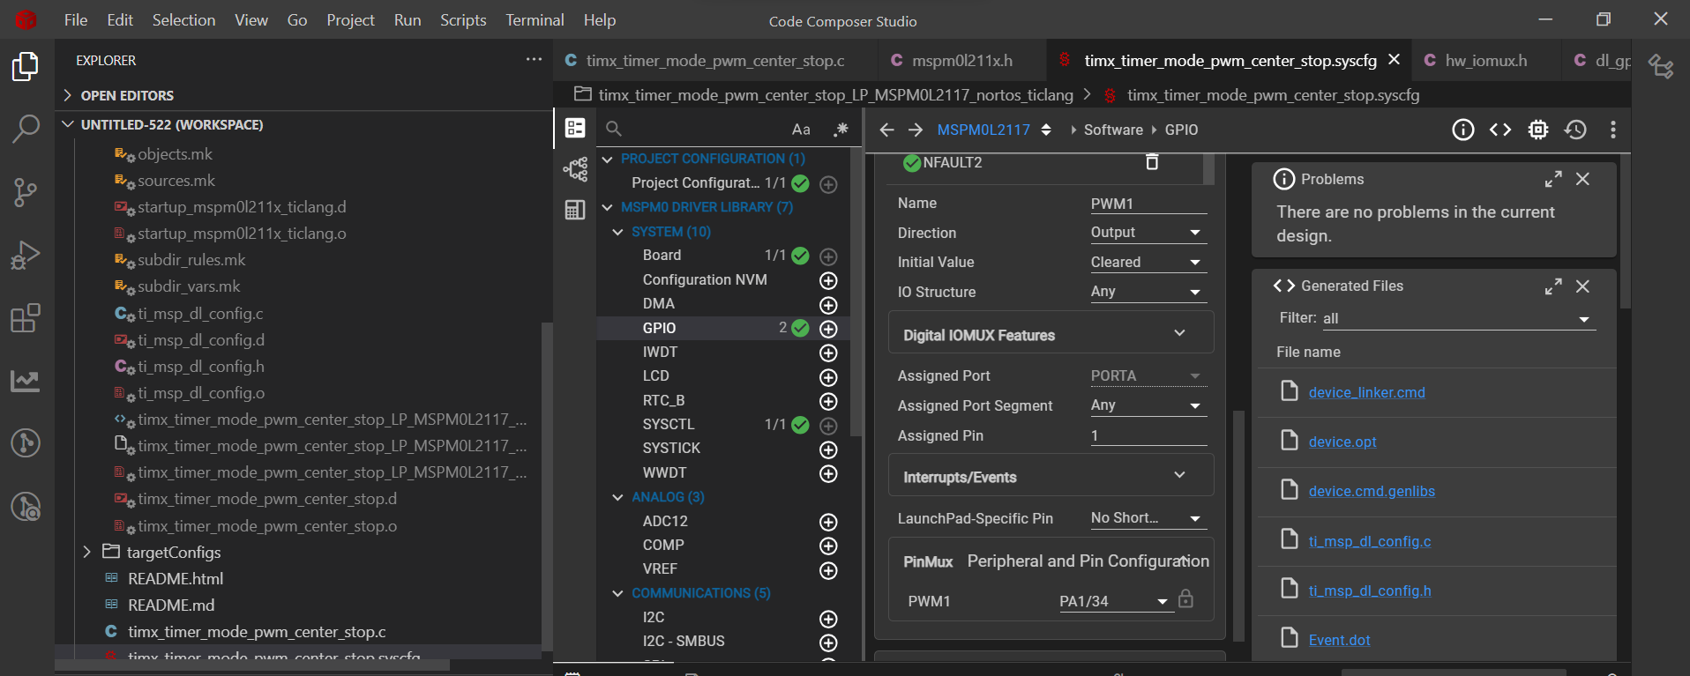The image size is (1690, 676).
Task: Open the Terminal menu
Action: pos(535,19)
